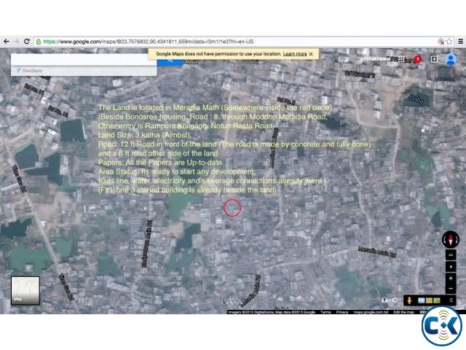Click Edit the map in the footer
Viewport: 466px width, 350px height.
[x=403, y=312]
